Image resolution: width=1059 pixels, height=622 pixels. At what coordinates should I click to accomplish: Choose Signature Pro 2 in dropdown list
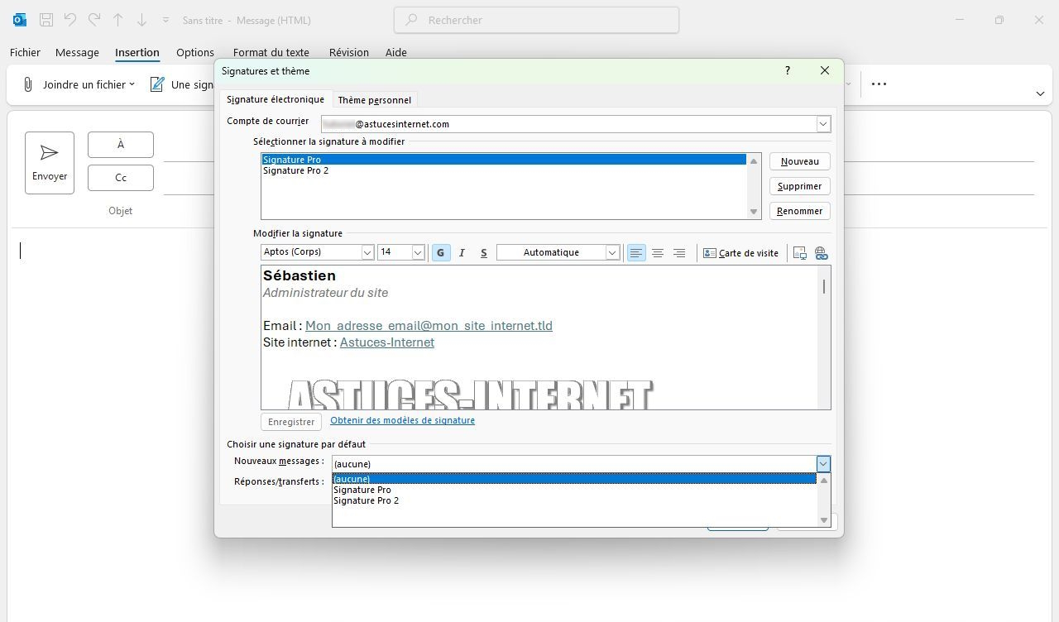574,500
